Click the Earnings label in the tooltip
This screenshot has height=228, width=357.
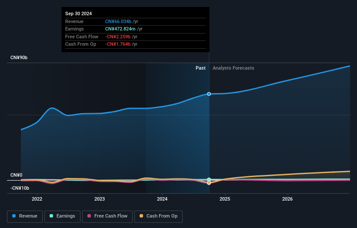(74, 29)
